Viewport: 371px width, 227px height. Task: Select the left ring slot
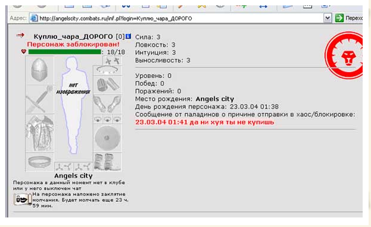pyautogui.click(x=98, y=119)
